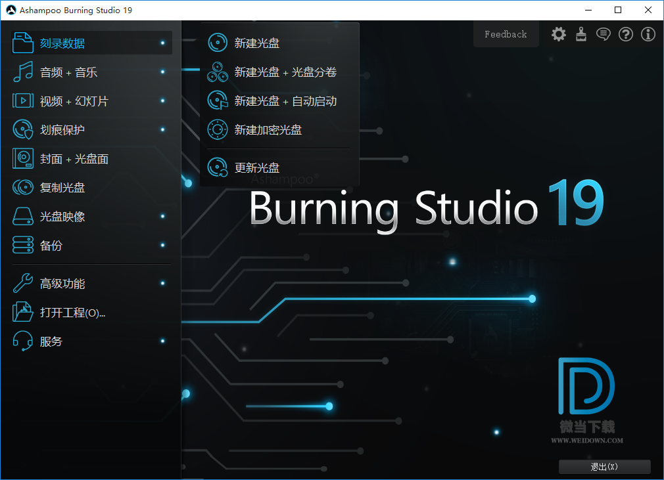
Task: Expand 备份 submenu dot indicator
Action: tap(162, 245)
